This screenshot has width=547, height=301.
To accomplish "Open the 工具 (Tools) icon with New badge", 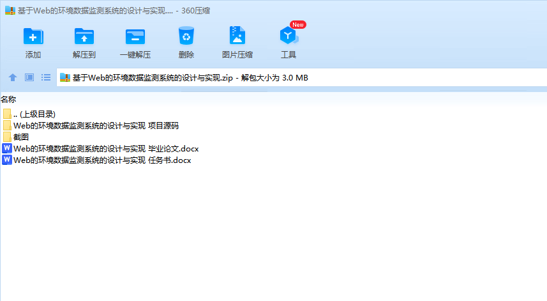I will [289, 35].
